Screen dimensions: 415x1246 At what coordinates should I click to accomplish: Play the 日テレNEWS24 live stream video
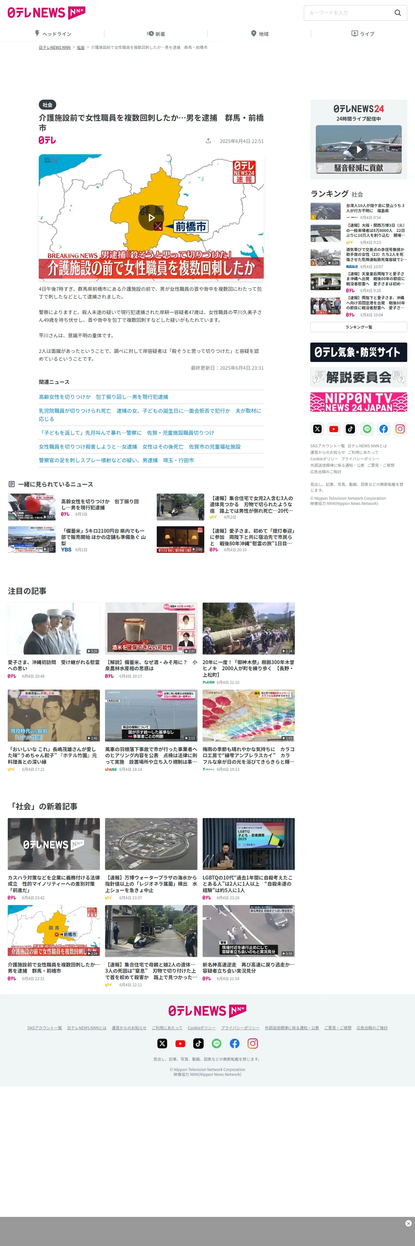[x=359, y=149]
